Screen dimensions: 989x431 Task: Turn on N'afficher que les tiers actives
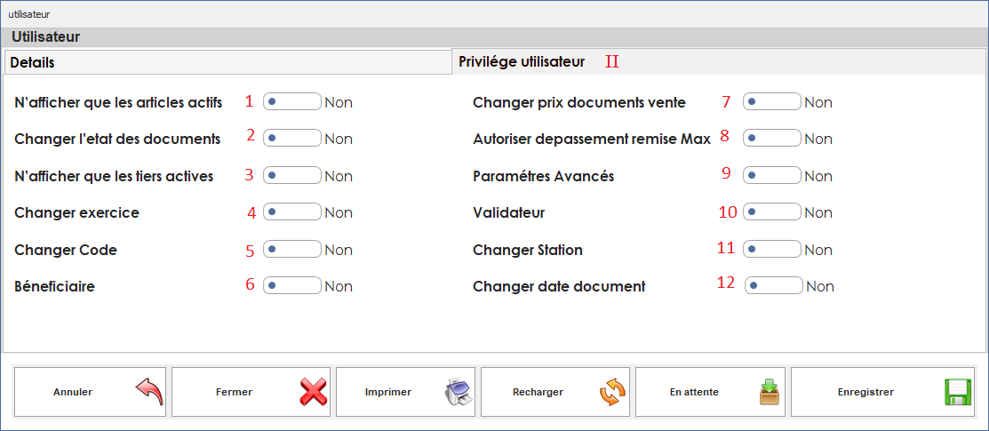(x=292, y=175)
